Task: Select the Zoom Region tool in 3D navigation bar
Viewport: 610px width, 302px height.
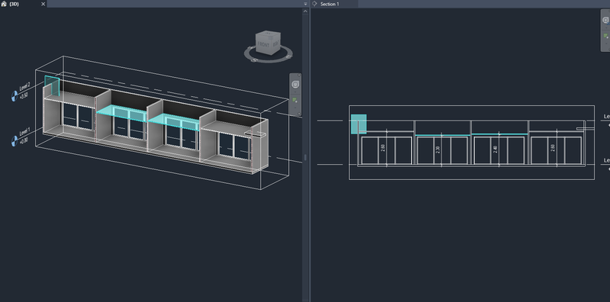Action: coord(295,101)
